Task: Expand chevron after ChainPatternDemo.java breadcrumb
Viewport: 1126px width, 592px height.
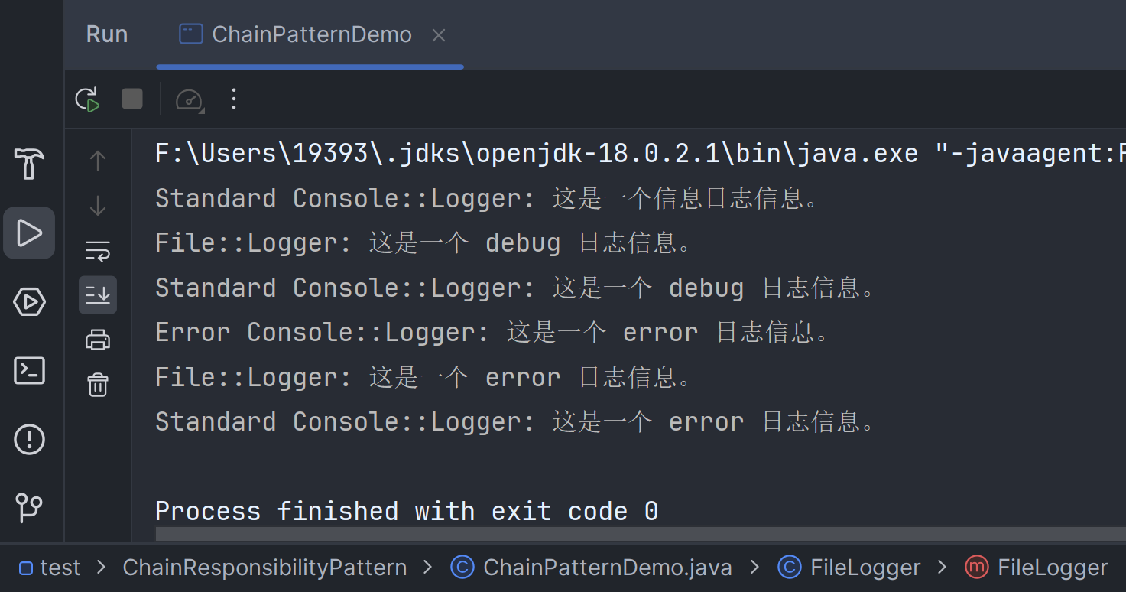Action: click(x=754, y=568)
